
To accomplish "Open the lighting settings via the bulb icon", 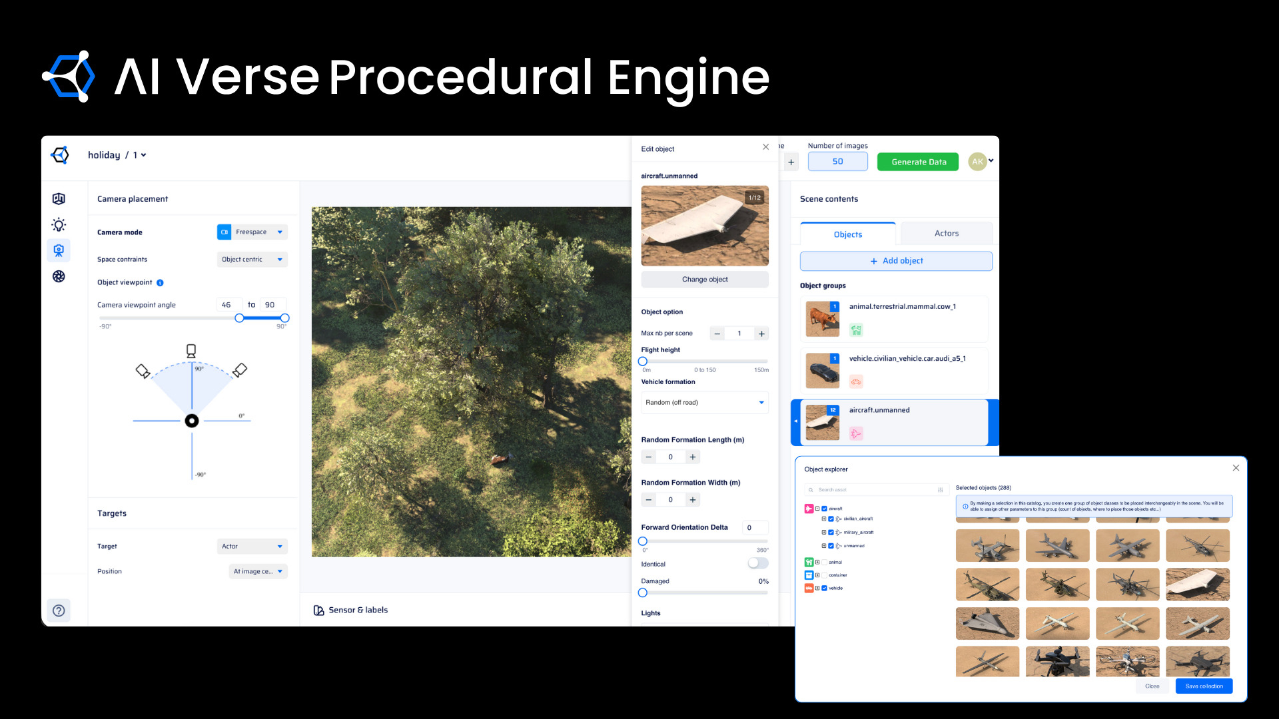I will tap(59, 224).
